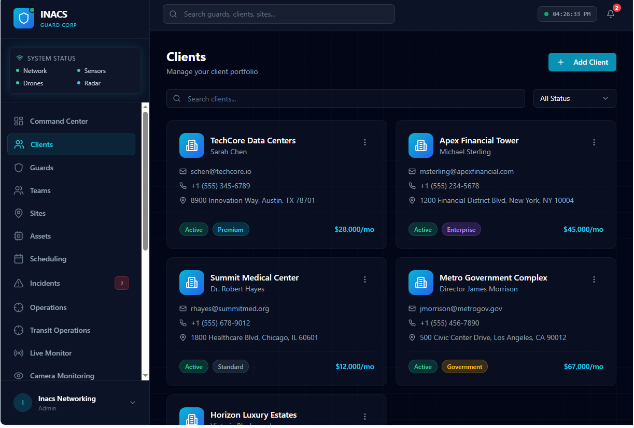Click the mail icon beside schen@techcore.io
The image size is (634, 428).
(x=183, y=171)
